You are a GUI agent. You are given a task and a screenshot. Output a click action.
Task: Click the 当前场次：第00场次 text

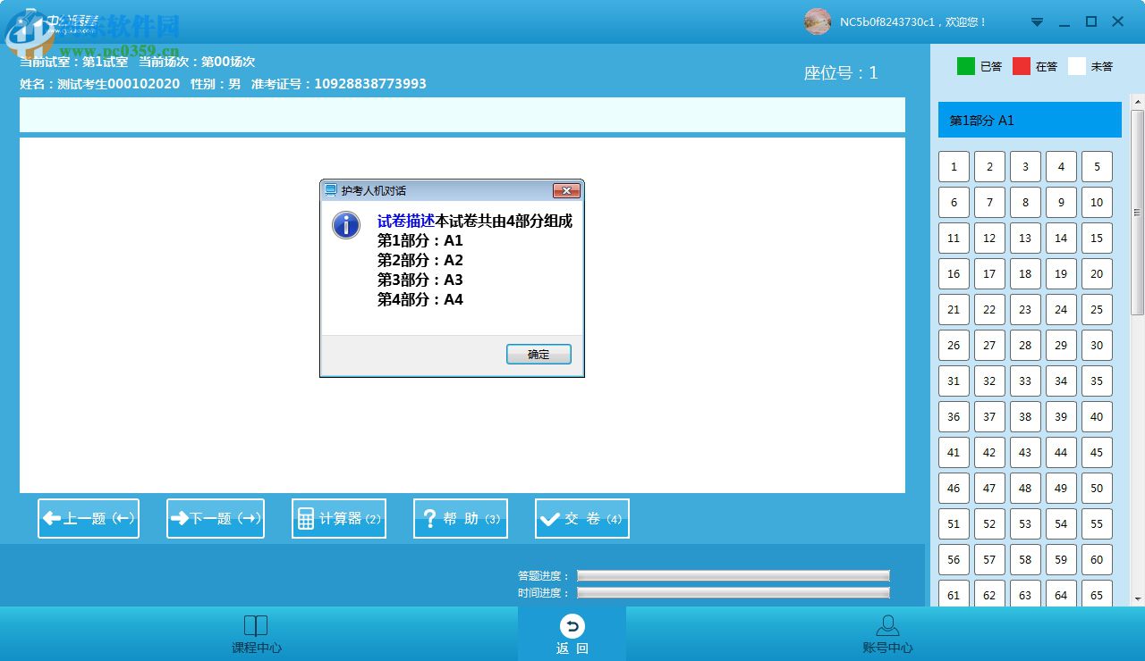pos(197,62)
